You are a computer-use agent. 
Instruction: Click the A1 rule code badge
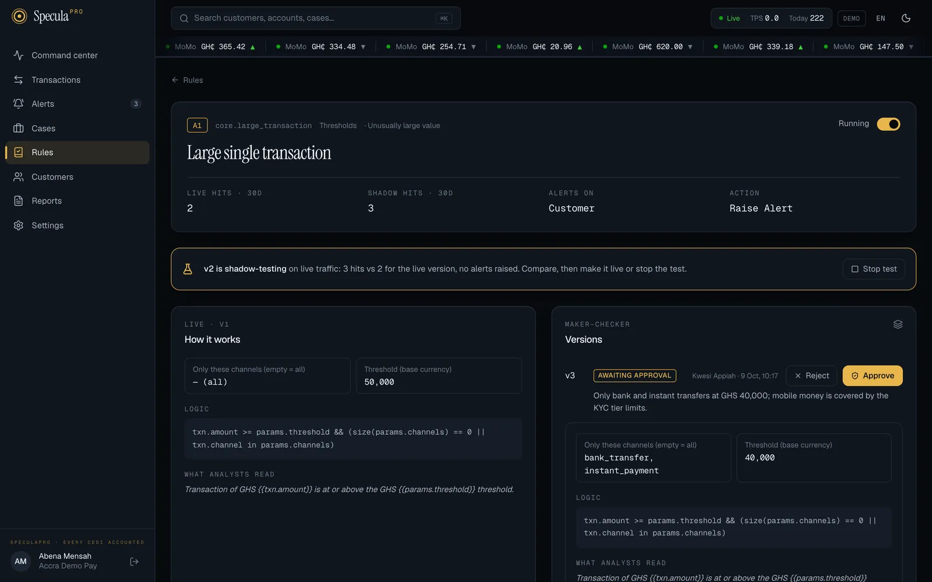pos(197,125)
